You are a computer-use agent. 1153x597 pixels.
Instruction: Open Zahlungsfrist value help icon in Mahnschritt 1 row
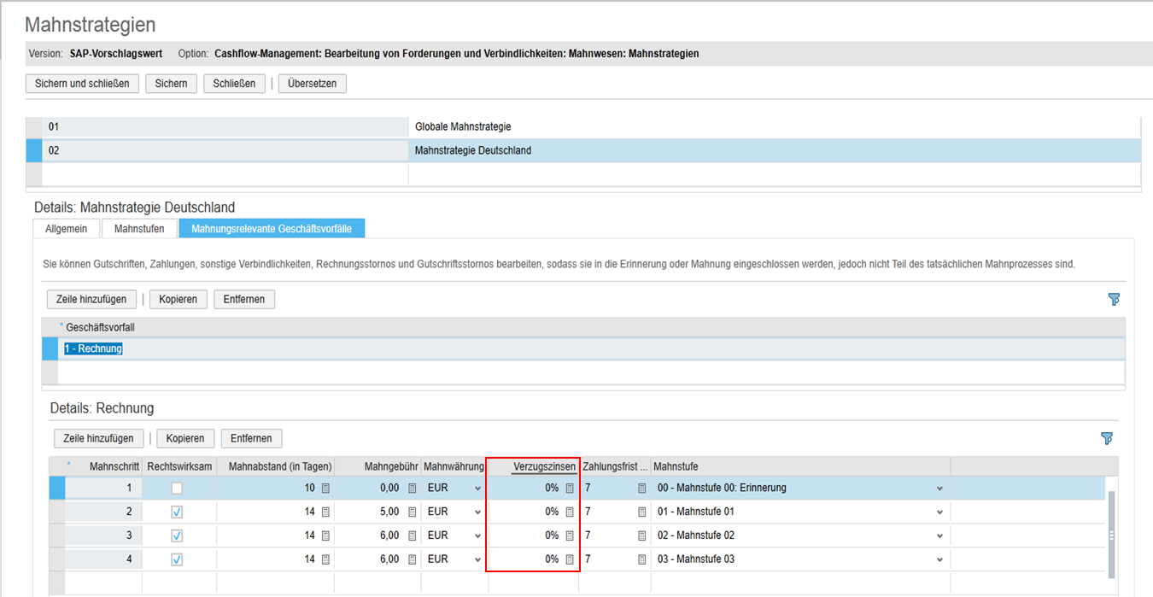click(x=642, y=488)
